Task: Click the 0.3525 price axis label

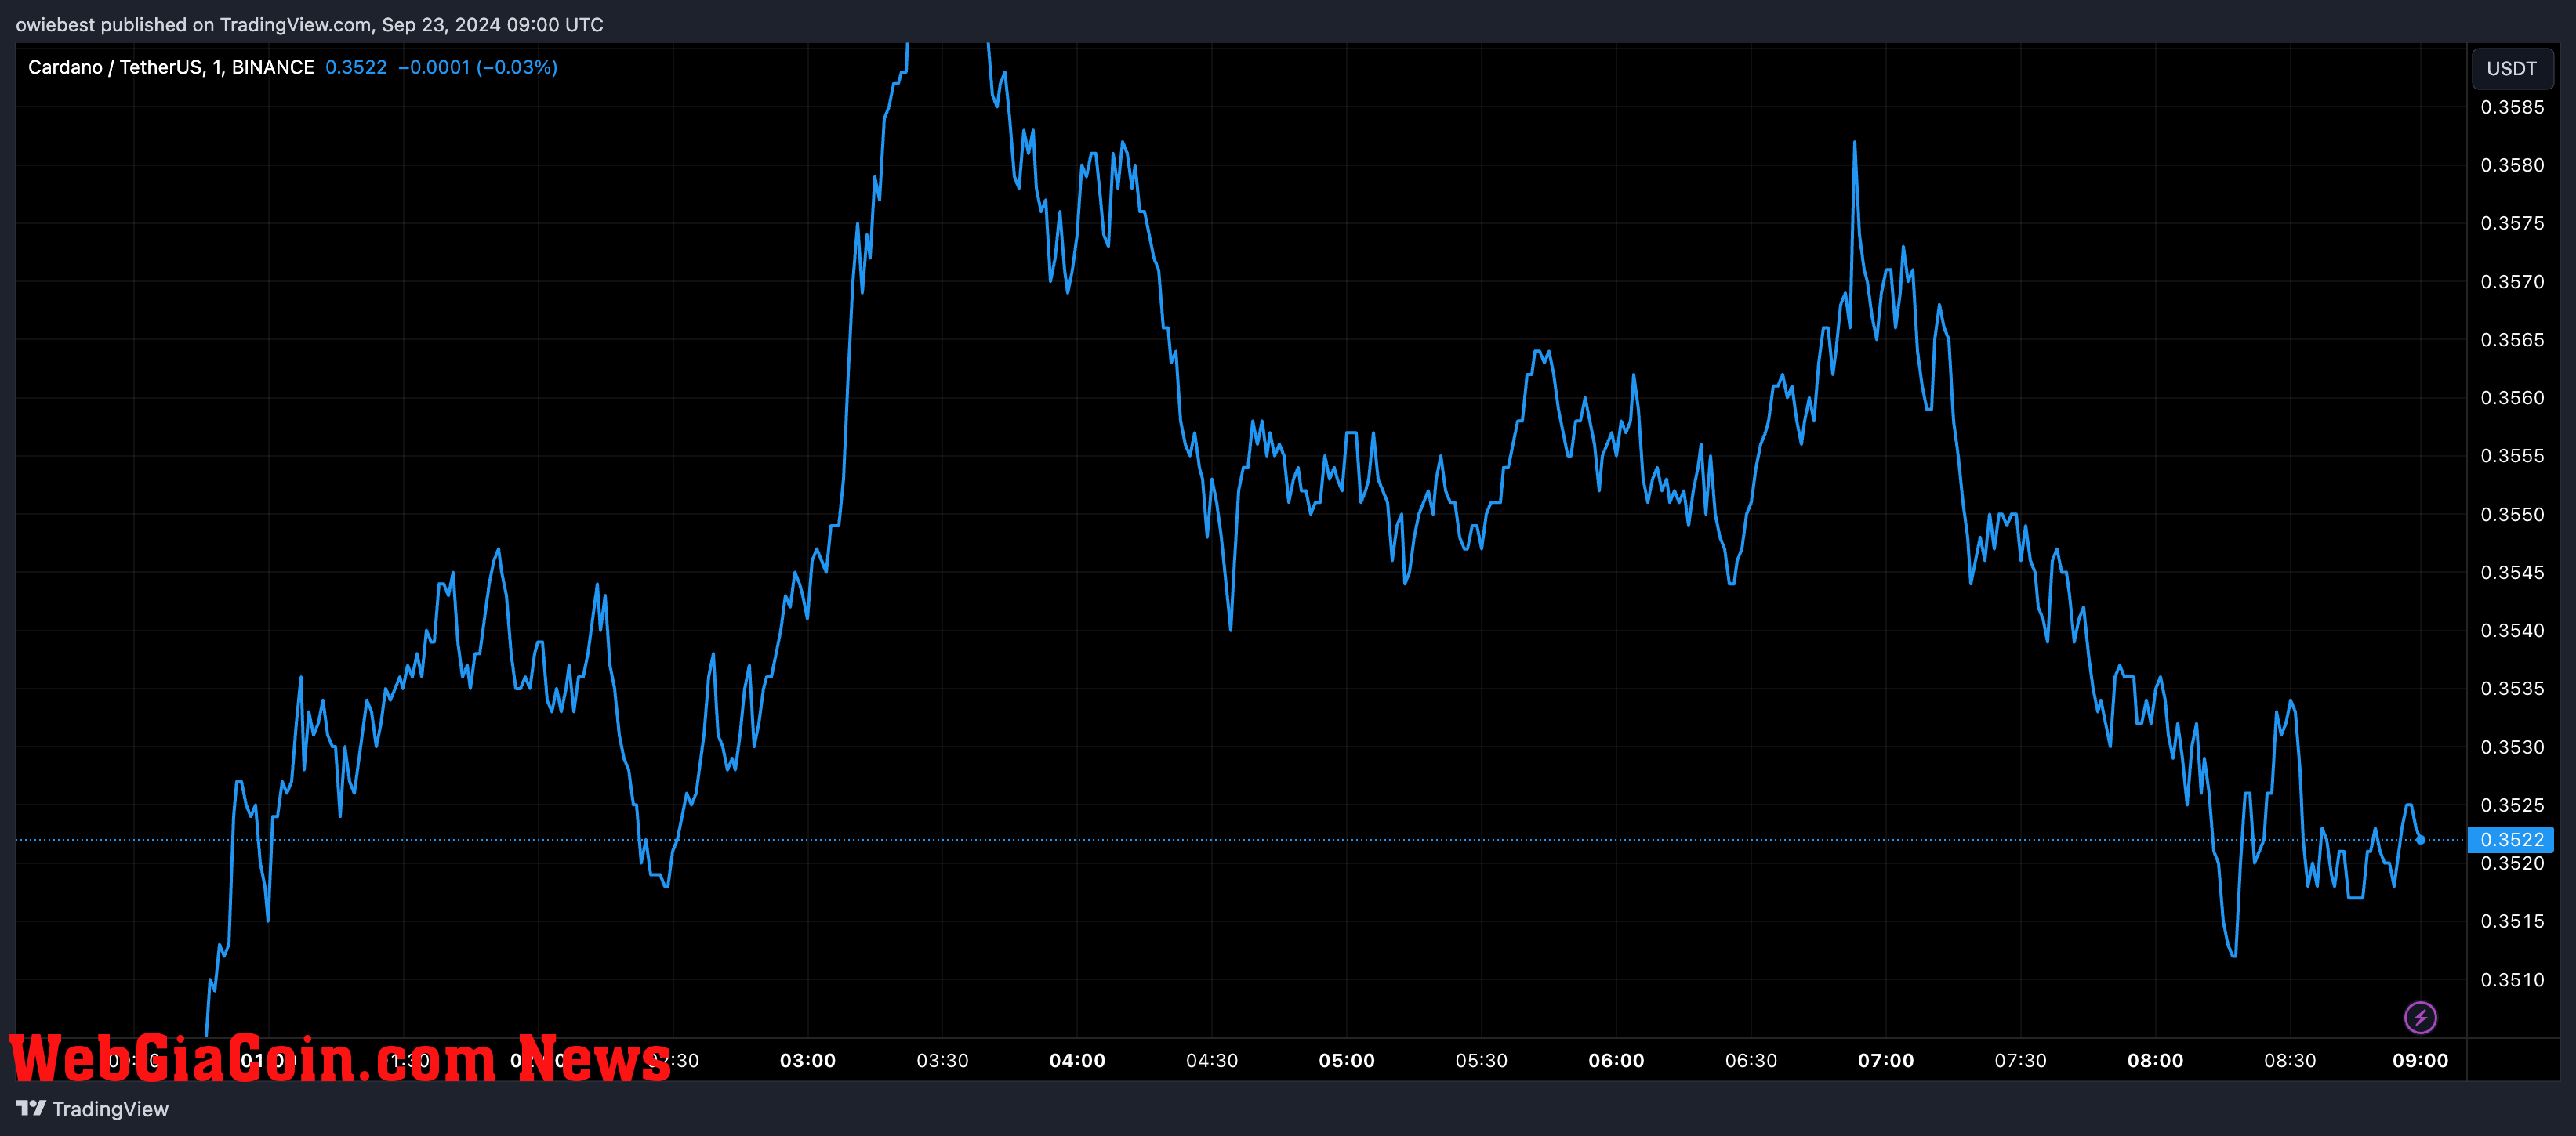Action: [2512, 805]
